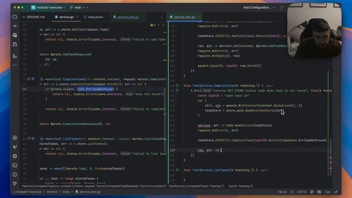
Task: Click the TestService_CompleteTask sticky breadcrumb at bottom
Action: point(196,186)
